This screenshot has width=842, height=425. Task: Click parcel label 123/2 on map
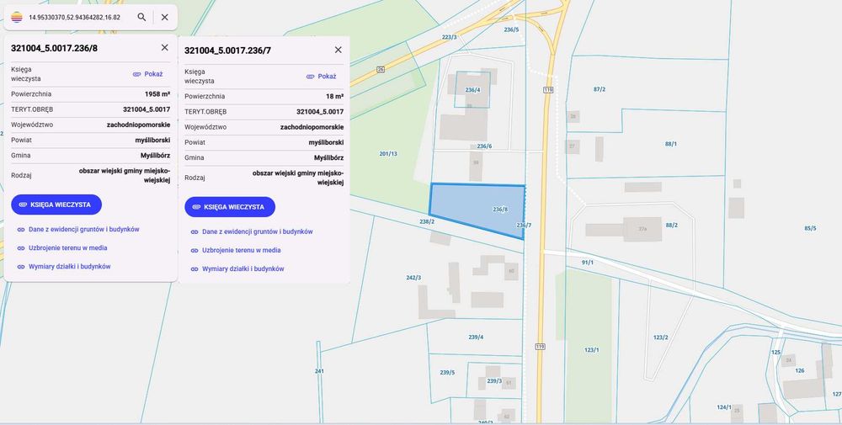tap(660, 337)
